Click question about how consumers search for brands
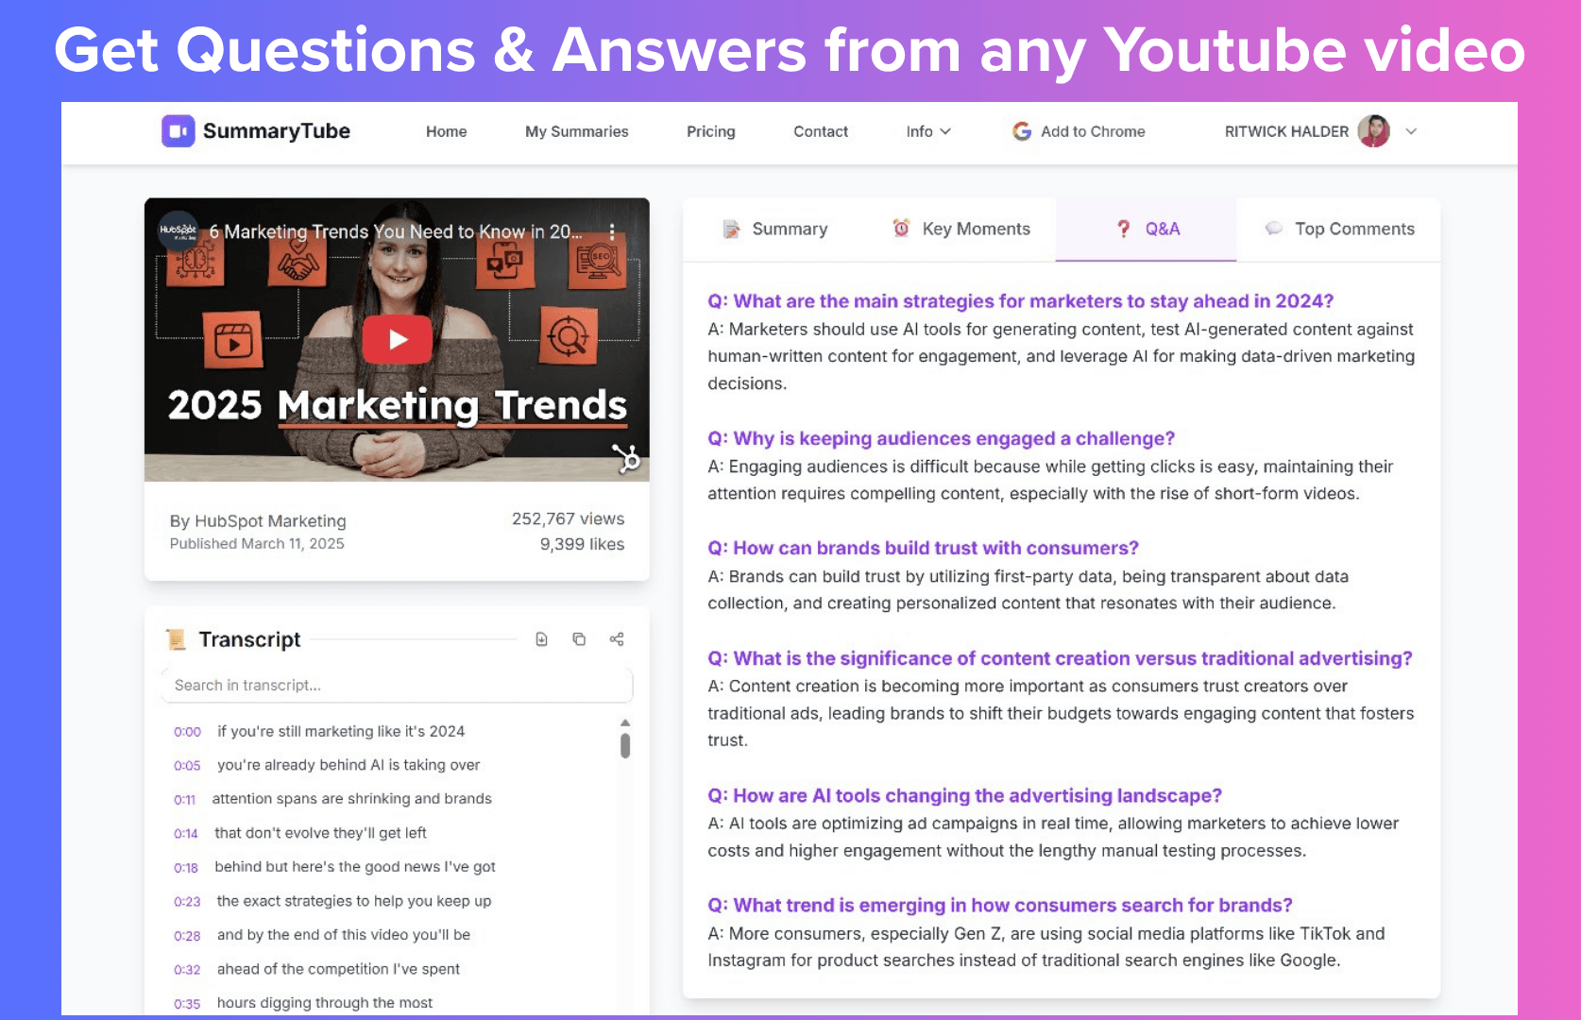 1000,905
